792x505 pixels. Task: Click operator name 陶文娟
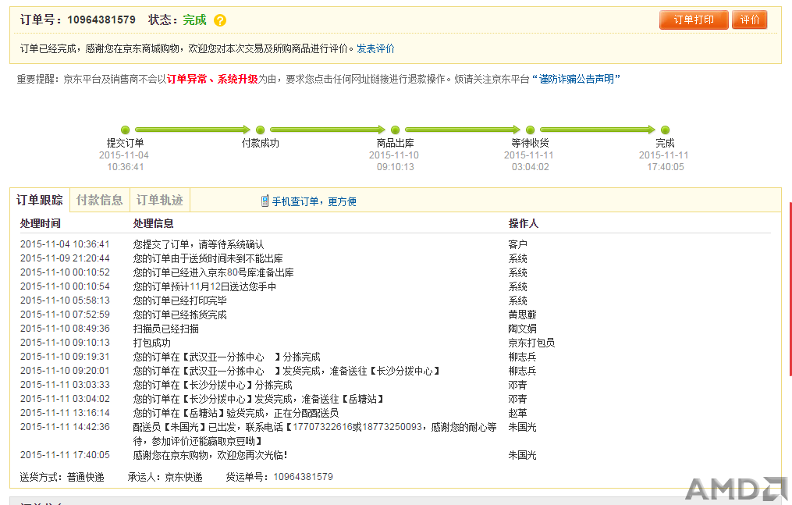click(522, 329)
